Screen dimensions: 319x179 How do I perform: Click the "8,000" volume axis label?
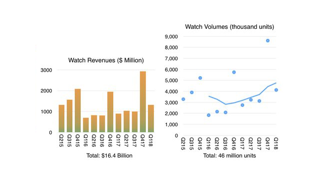pos(171,48)
